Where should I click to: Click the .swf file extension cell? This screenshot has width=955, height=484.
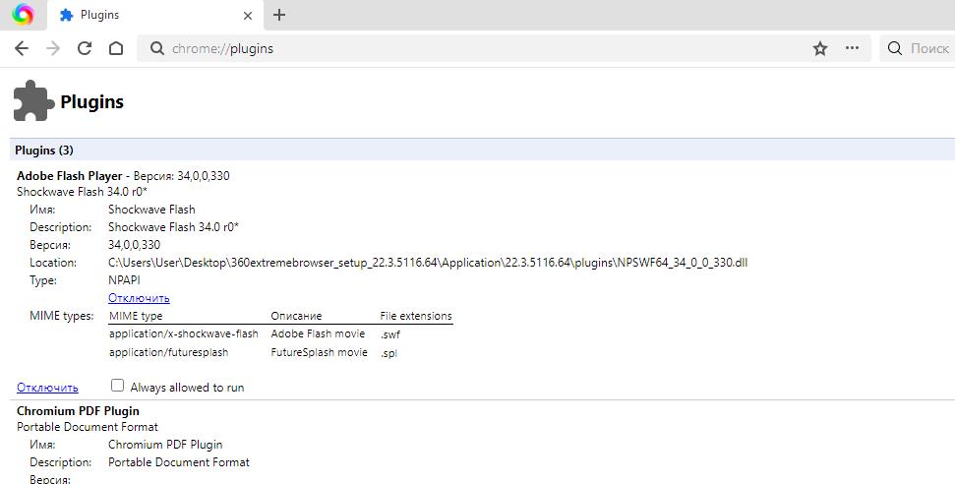click(x=390, y=334)
